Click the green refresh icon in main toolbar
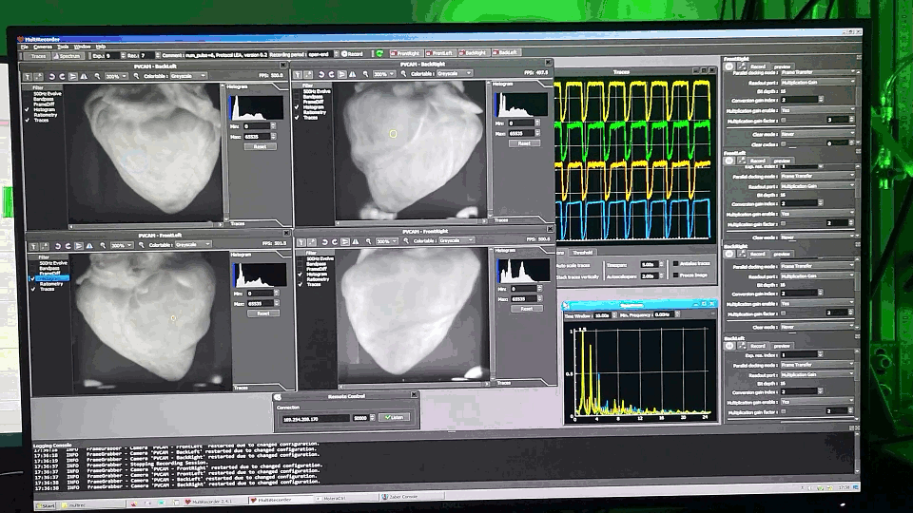Screen dimensions: 913x513 tap(379, 54)
